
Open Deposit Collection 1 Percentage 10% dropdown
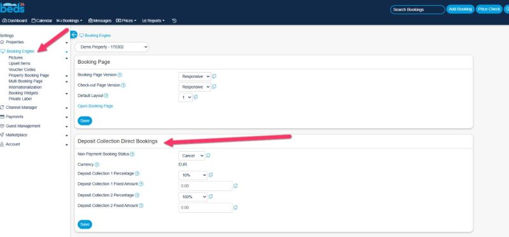(193, 175)
